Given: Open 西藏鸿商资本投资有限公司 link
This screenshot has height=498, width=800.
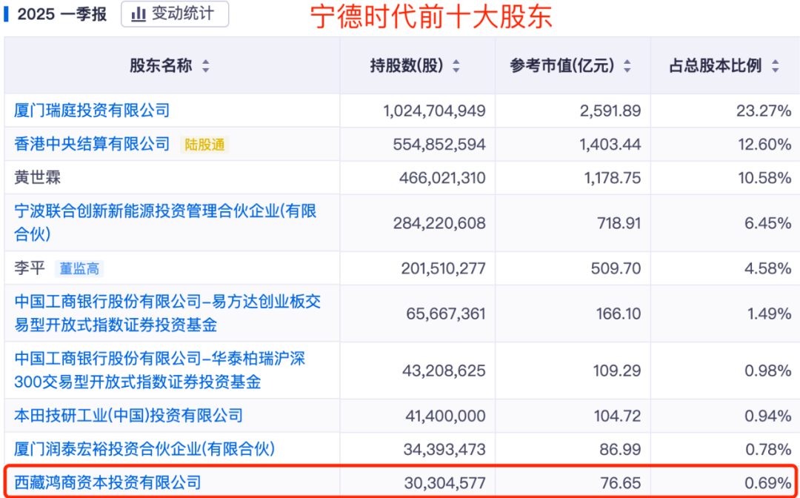Looking at the screenshot, I should pos(107,482).
